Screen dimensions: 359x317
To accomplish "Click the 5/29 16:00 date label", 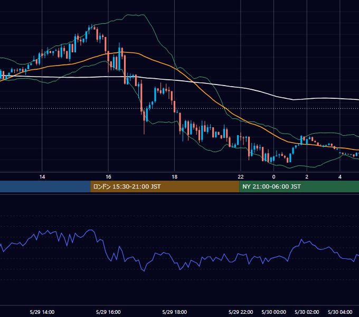I will click(x=108, y=312).
